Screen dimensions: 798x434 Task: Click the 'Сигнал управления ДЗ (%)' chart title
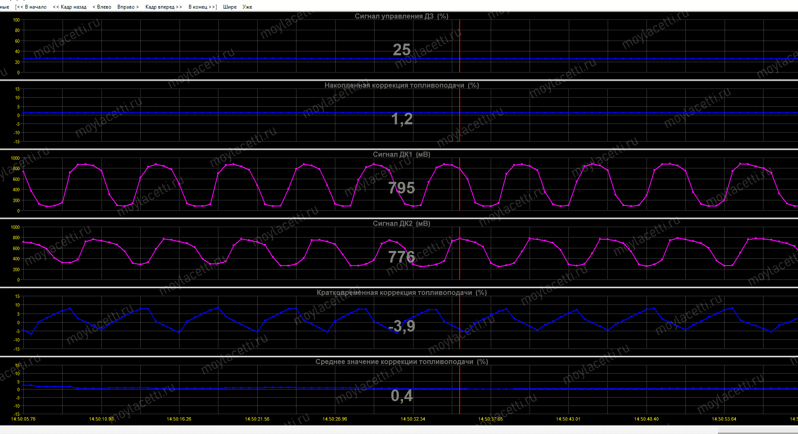pyautogui.click(x=401, y=16)
